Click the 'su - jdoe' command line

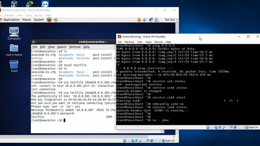[143, 120]
